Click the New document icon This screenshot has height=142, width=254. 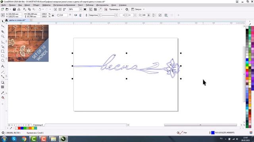tap(3, 9)
